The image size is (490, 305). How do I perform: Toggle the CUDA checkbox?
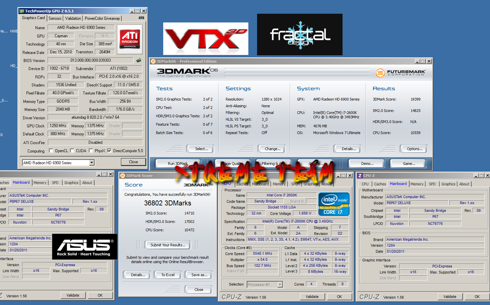(72, 151)
